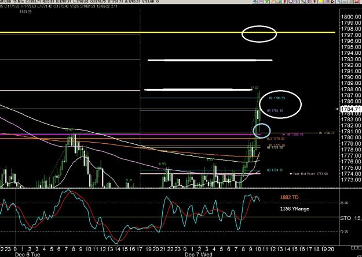Click the current price tag 1784.71
This screenshot has width=362, height=257.
click(x=351, y=109)
